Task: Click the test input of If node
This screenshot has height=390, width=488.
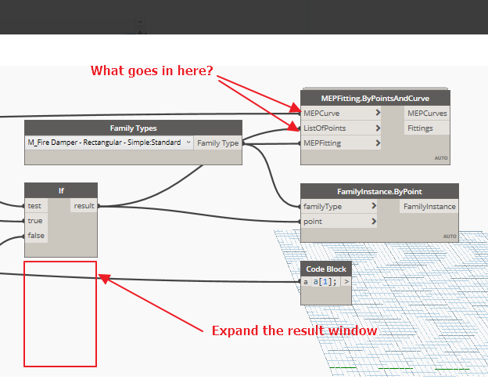Action: pyautogui.click(x=34, y=206)
